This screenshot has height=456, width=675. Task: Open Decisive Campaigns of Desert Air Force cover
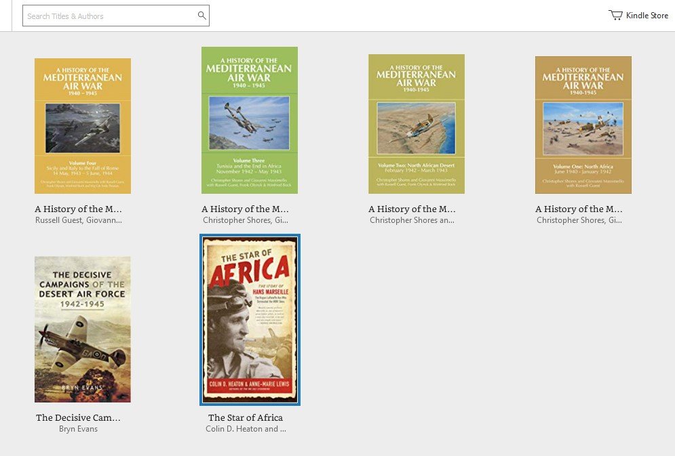click(83, 329)
